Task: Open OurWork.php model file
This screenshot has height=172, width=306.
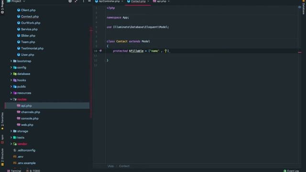Action: [x=31, y=23]
